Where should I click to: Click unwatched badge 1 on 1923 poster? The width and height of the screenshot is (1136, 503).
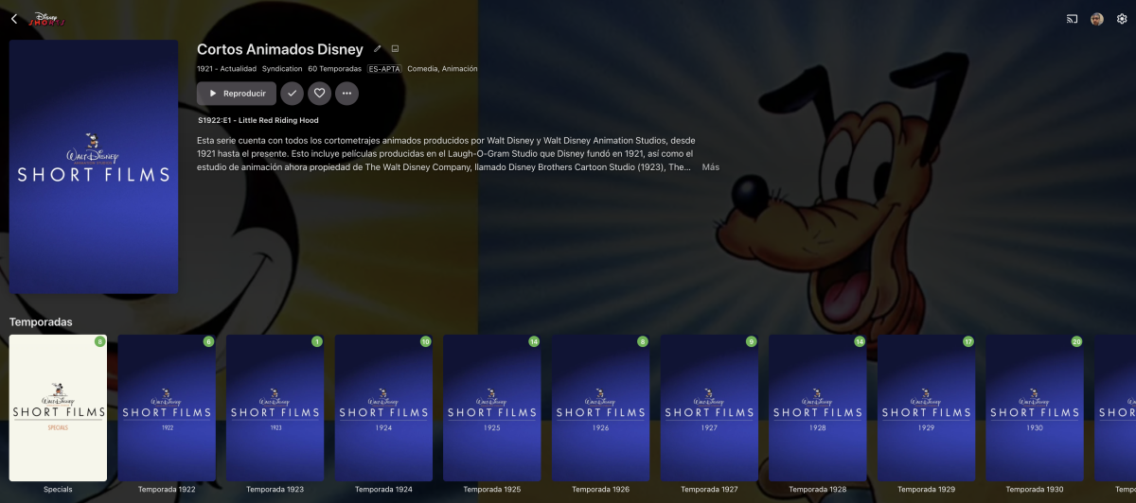tap(317, 341)
